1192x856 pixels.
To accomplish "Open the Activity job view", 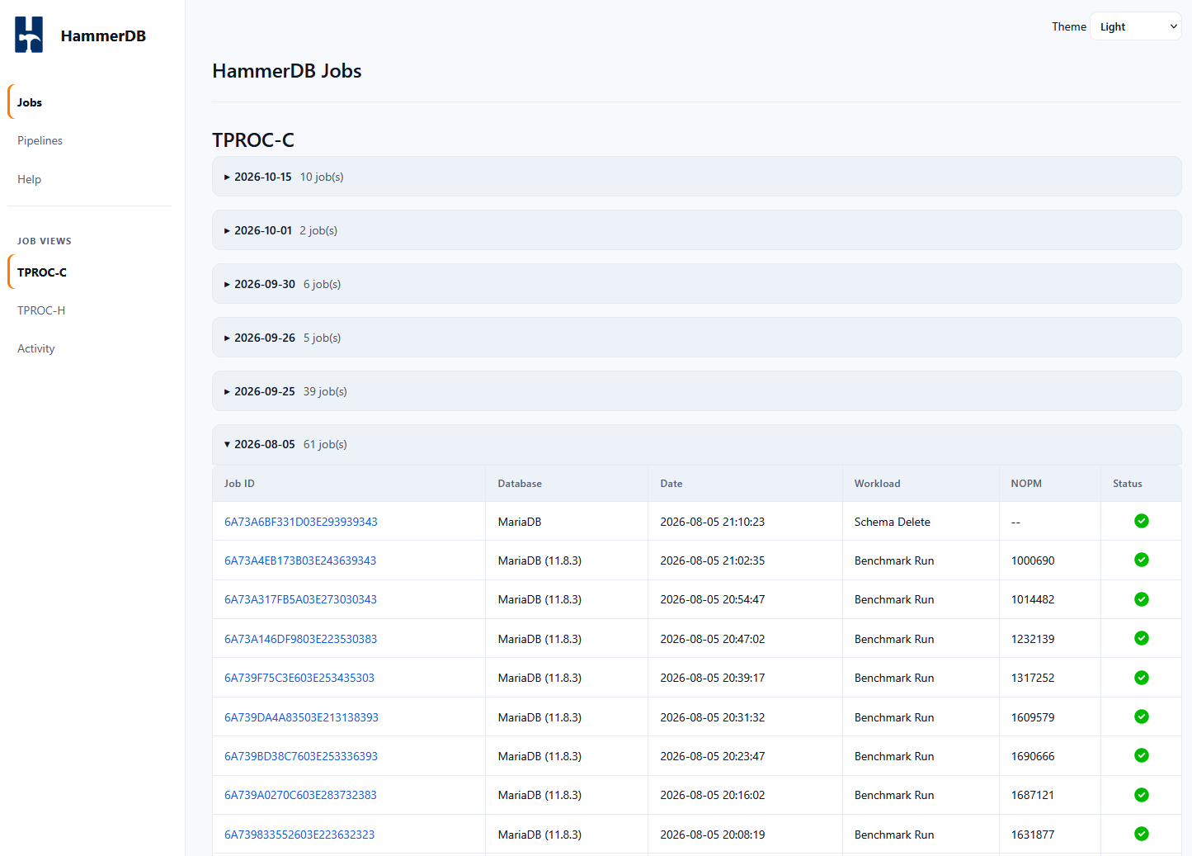I will coord(89,348).
